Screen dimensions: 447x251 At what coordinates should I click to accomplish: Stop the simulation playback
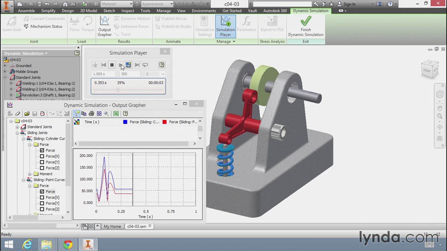tap(112, 65)
